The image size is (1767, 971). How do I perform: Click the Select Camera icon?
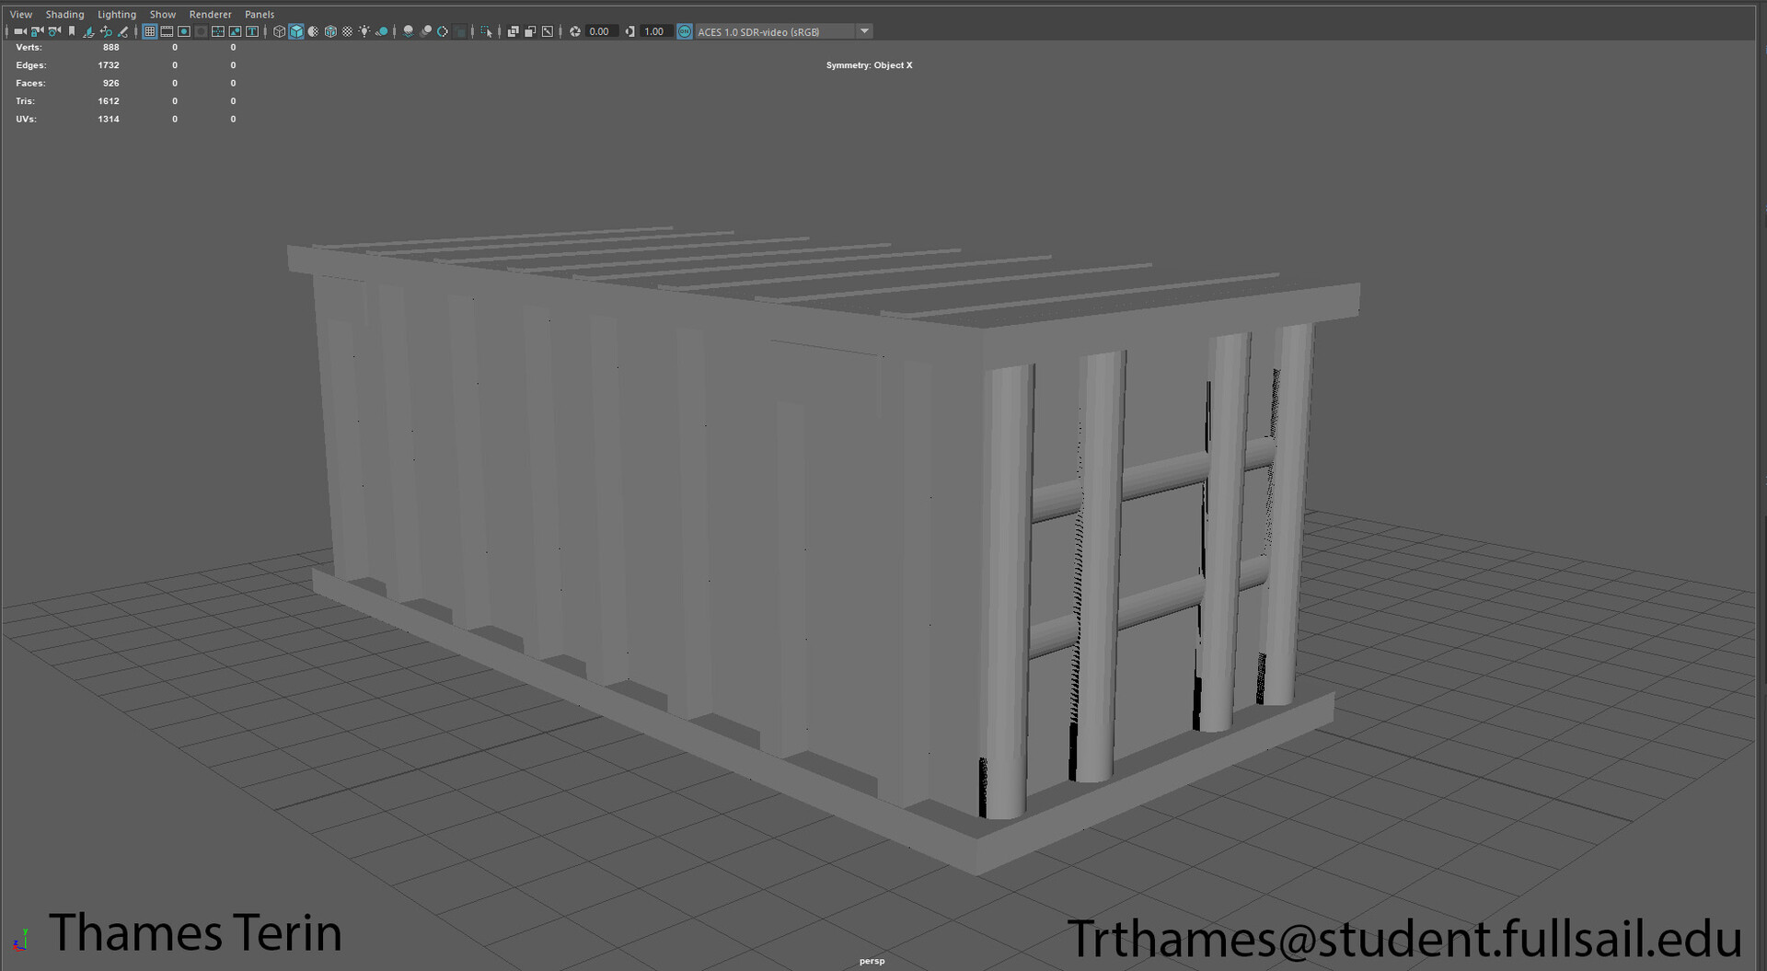pyautogui.click(x=20, y=31)
